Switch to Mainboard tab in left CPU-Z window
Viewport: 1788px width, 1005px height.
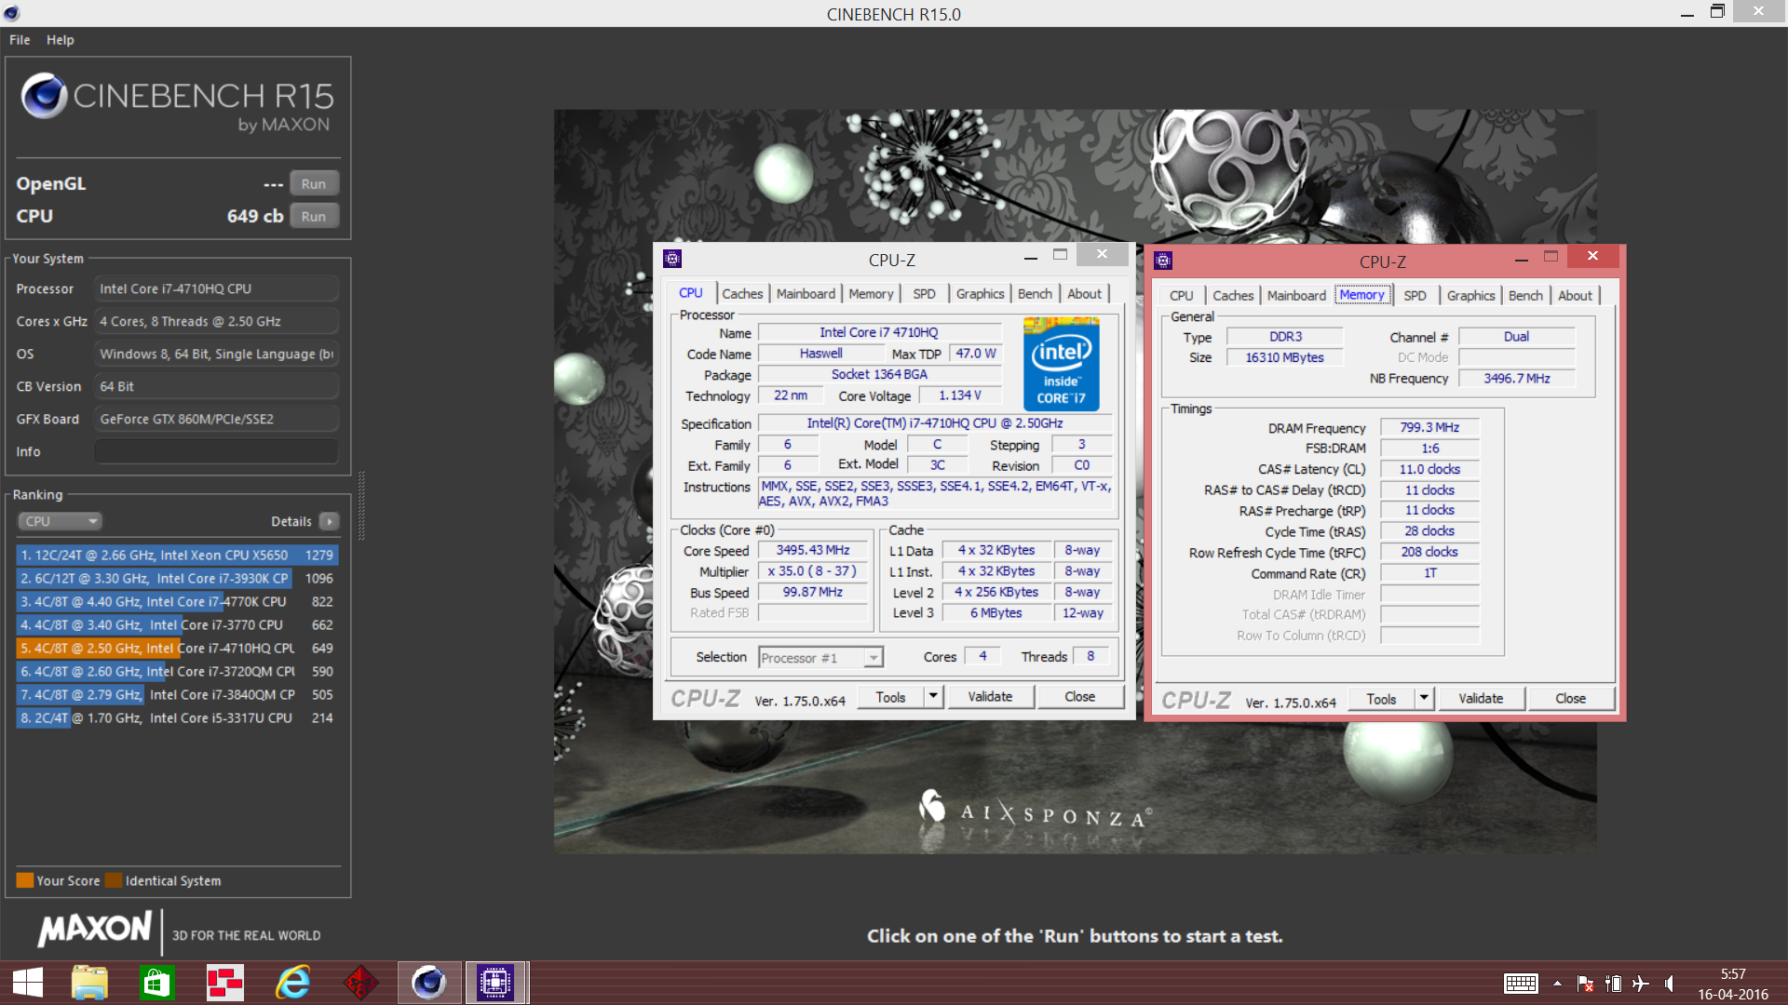[x=806, y=294]
